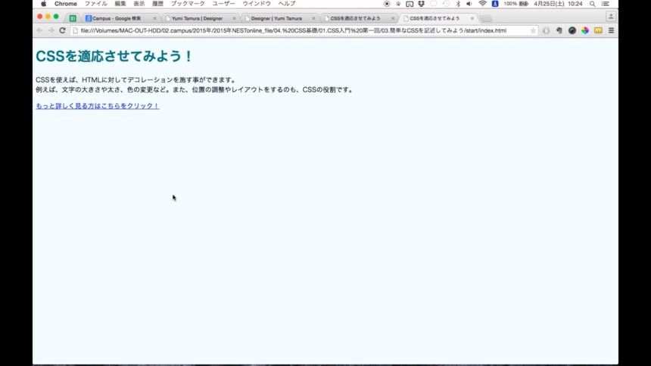Follow the もっと詳しく見る方はこちらをクリック！ link
651x366 pixels.
click(x=98, y=106)
